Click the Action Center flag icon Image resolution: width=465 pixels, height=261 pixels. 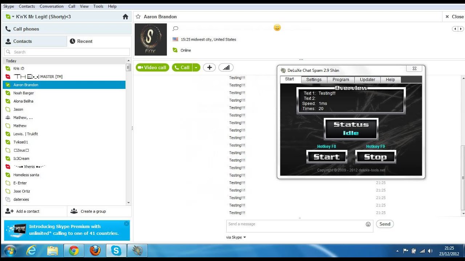pyautogui.click(x=406, y=251)
